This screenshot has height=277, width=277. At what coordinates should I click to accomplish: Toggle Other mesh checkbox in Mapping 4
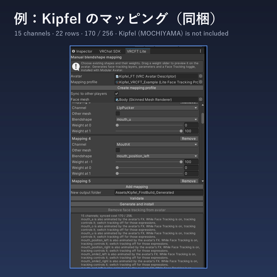(118, 150)
